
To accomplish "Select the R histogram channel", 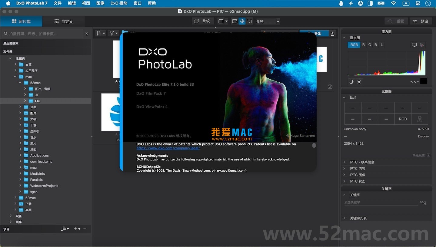I will point(364,44).
